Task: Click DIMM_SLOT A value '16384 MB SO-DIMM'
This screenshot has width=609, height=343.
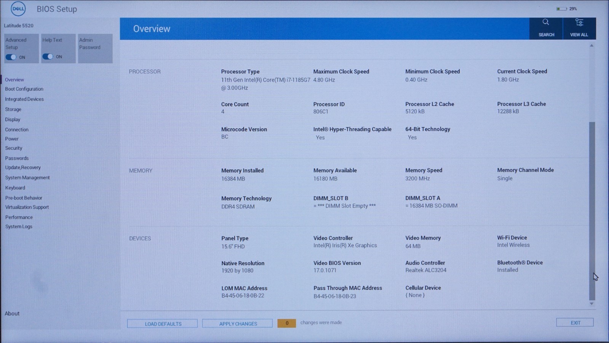Action: click(x=431, y=205)
